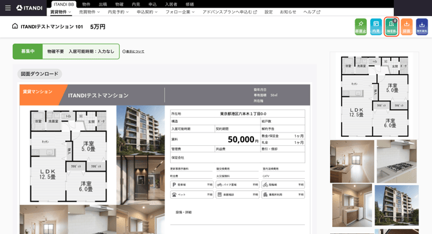This screenshot has width=432, height=234.
Task: Click the 物確不要 入居可能時期：入力なし text
Action: tap(81, 51)
